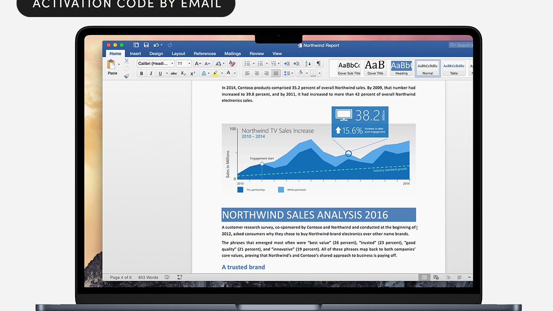
Task: Click the Sort A to Z icon
Action: pyautogui.click(x=307, y=64)
